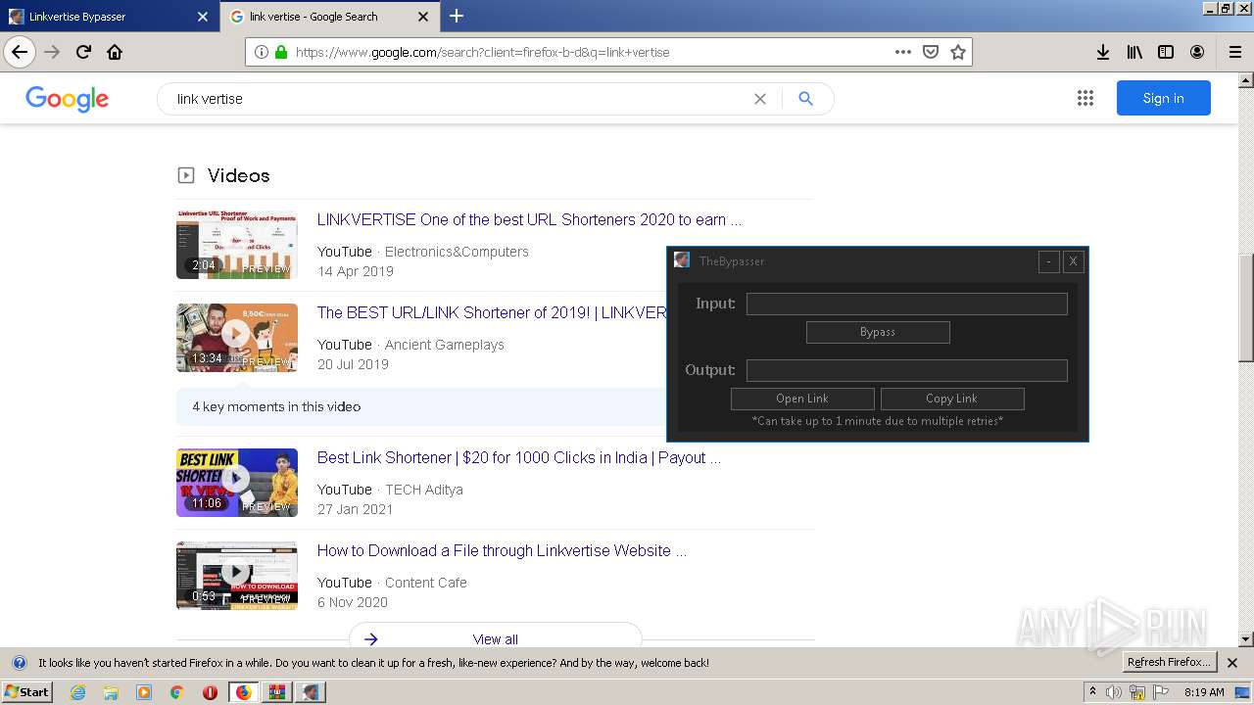The width and height of the screenshot is (1254, 705).
Task: Open the Windows Start menu
Action: click(27, 692)
